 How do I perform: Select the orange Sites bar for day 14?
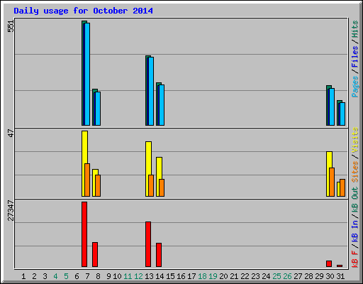[x=162, y=187]
